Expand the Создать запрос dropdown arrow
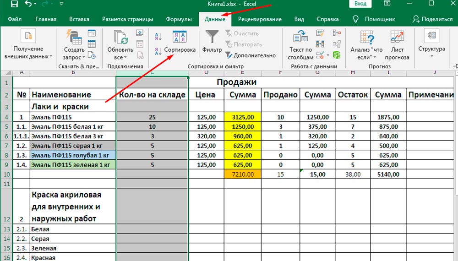This screenshot has height=261, width=458. [x=84, y=58]
